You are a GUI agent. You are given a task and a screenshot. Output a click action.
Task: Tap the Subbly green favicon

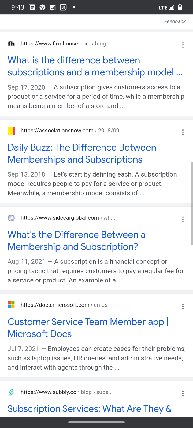(x=11, y=392)
